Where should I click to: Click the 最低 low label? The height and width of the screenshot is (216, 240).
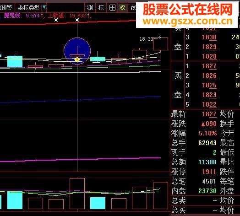click(x=227, y=152)
